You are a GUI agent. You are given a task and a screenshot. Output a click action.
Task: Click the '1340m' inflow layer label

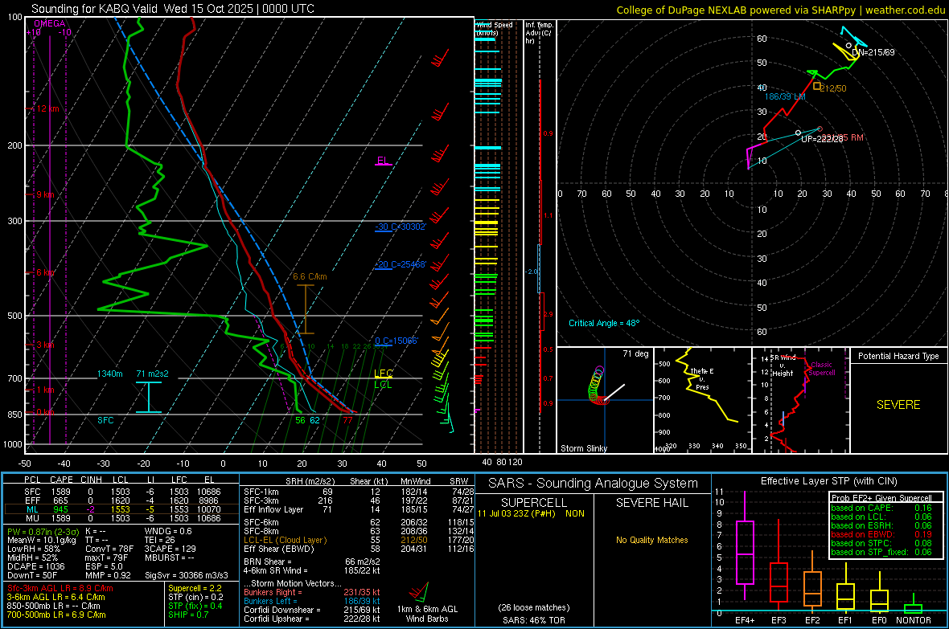pos(110,374)
